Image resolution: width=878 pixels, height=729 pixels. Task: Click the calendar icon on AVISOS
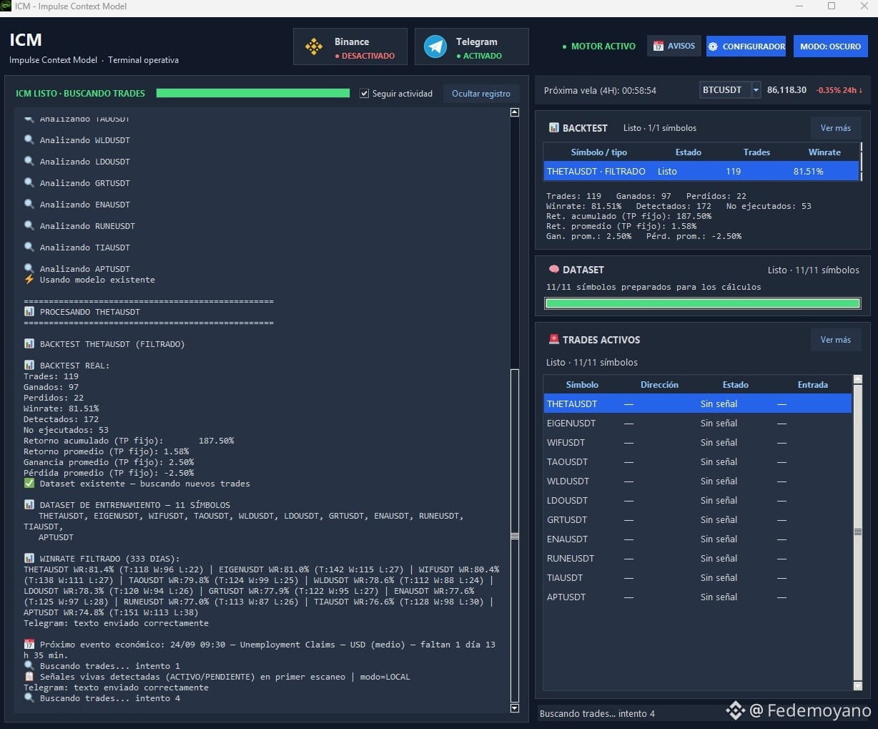[658, 46]
